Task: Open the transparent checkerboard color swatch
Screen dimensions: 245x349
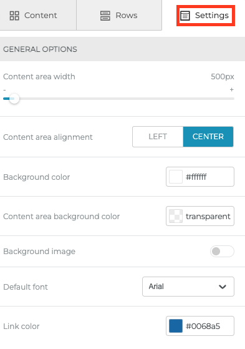Action: click(x=176, y=216)
